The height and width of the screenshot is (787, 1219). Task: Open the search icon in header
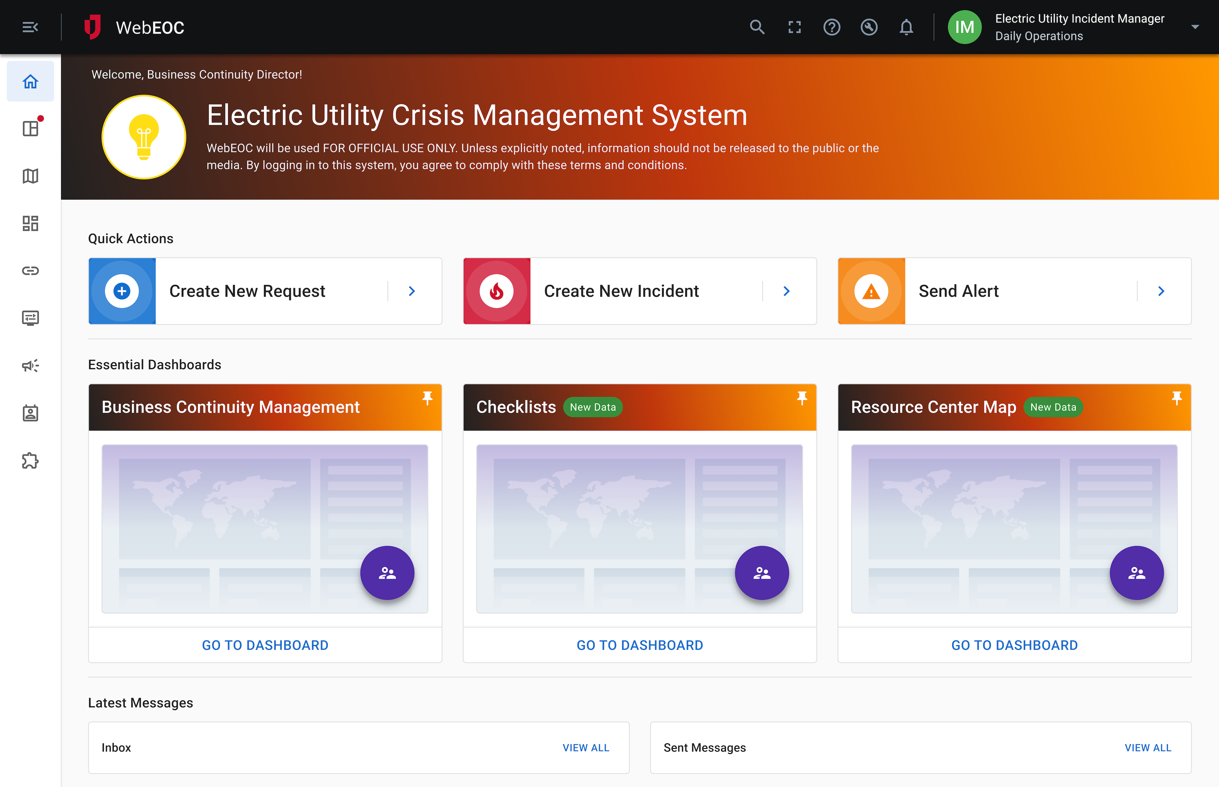[757, 27]
